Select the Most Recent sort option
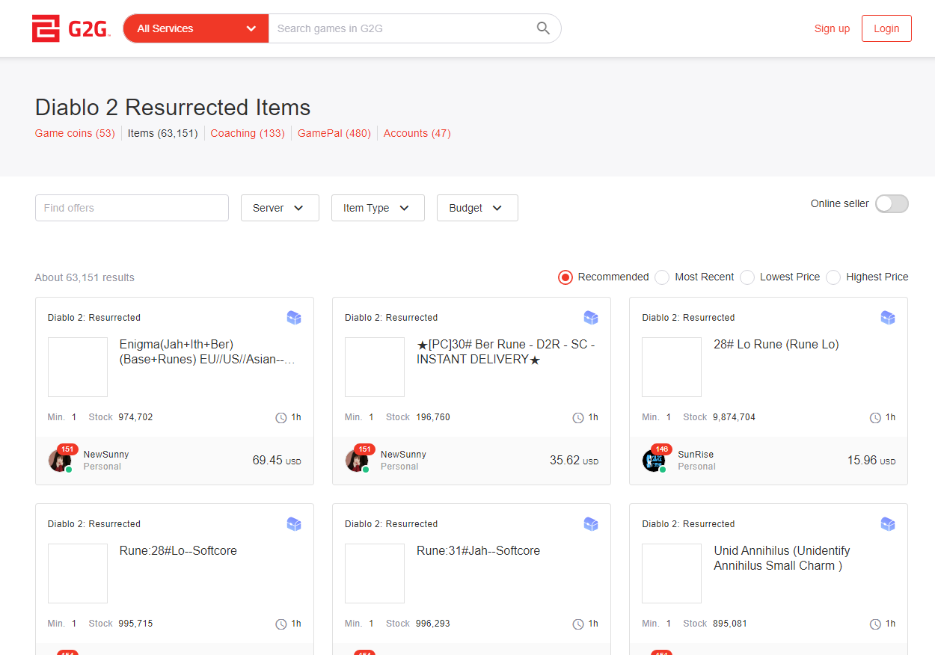Screen dimensions: 935x655 [x=662, y=277]
